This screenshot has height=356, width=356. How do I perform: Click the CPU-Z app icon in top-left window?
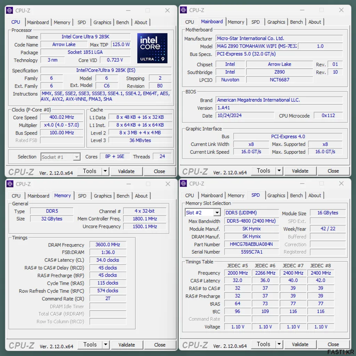(x=9, y=10)
